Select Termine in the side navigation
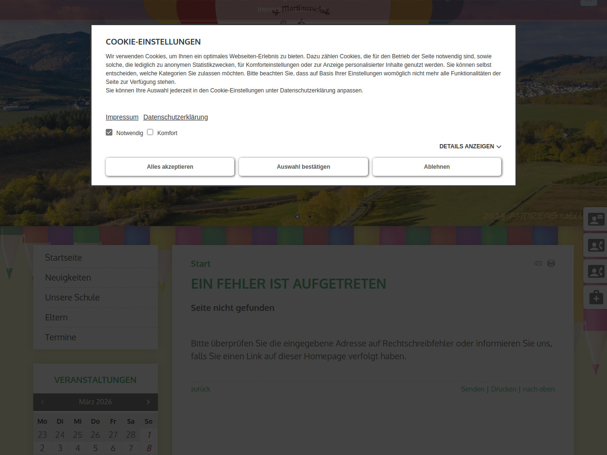Screen dimensions: 607x455 pos(60,337)
